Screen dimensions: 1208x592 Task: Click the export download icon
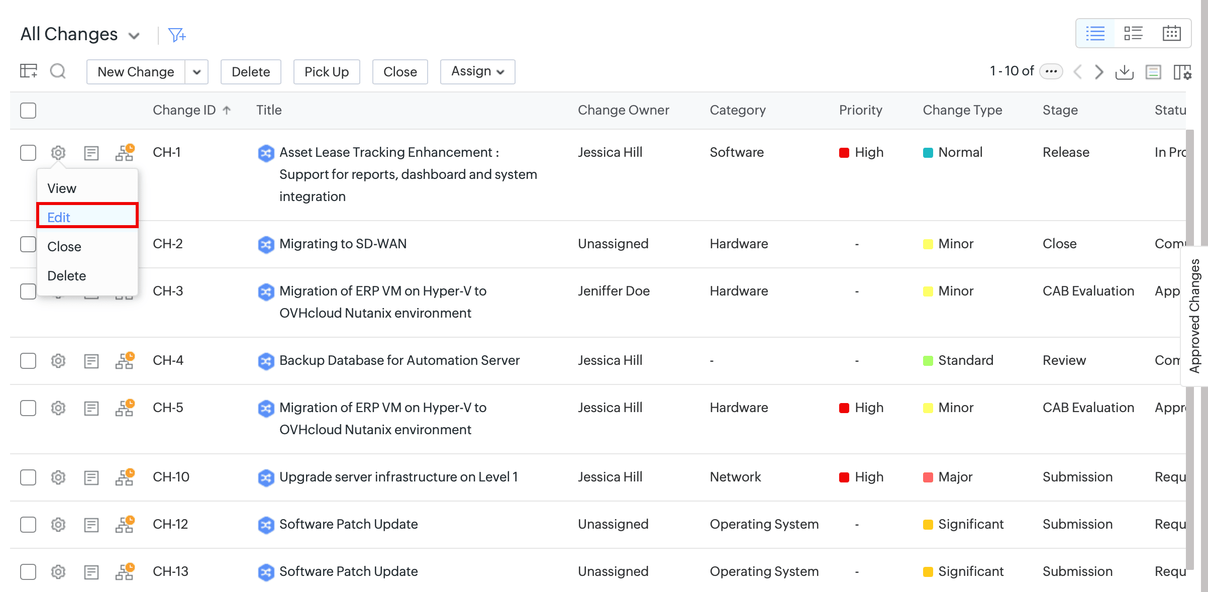pos(1124,72)
